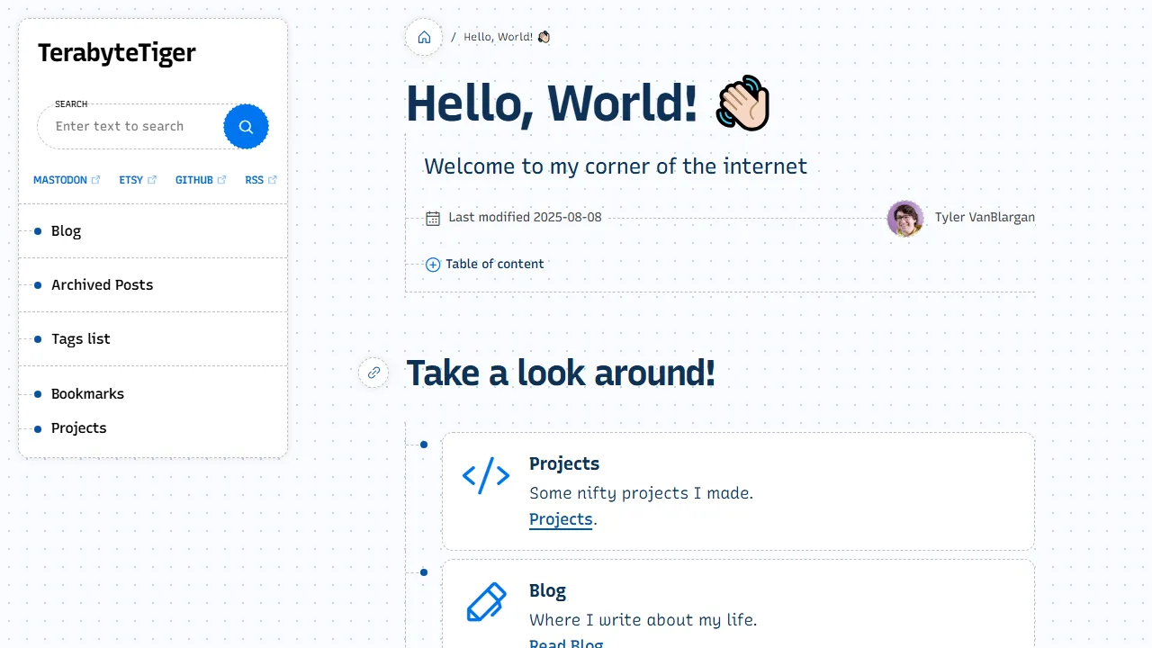Image resolution: width=1152 pixels, height=648 pixels.
Task: Click the external-link icon next to GITHUB
Action: [x=222, y=179]
